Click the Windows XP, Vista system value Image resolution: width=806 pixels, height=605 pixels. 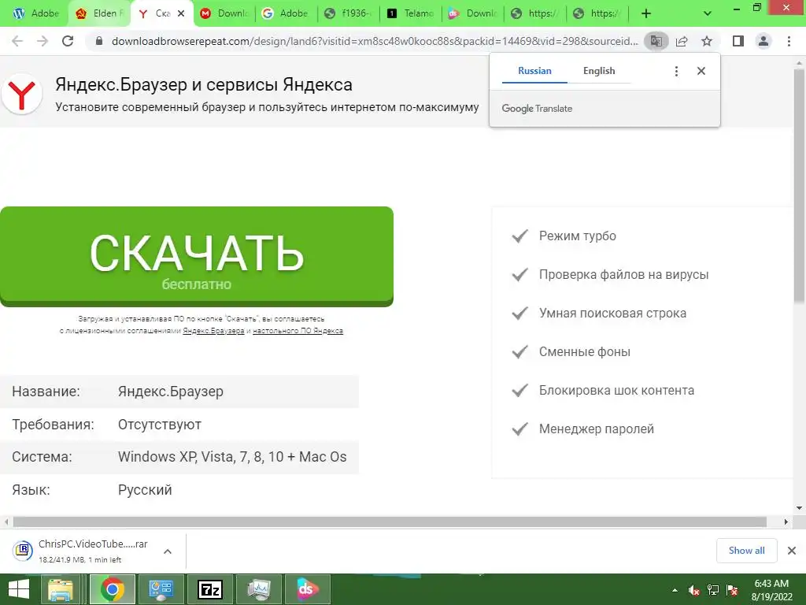tap(232, 457)
